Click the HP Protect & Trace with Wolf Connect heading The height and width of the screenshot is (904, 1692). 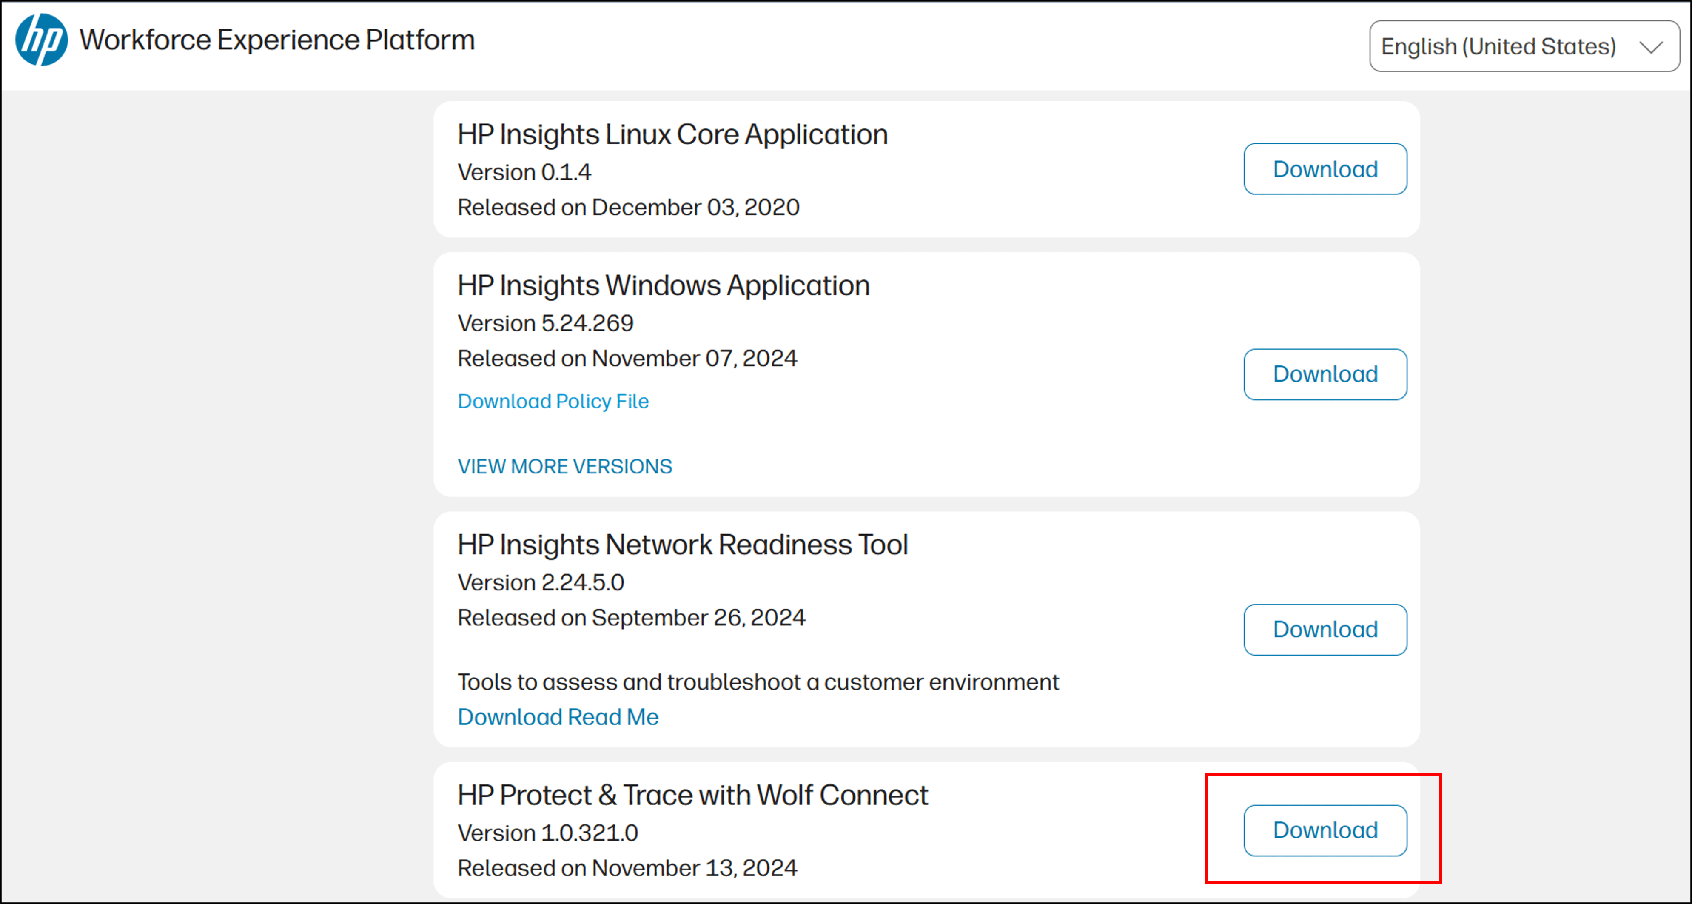tap(692, 795)
